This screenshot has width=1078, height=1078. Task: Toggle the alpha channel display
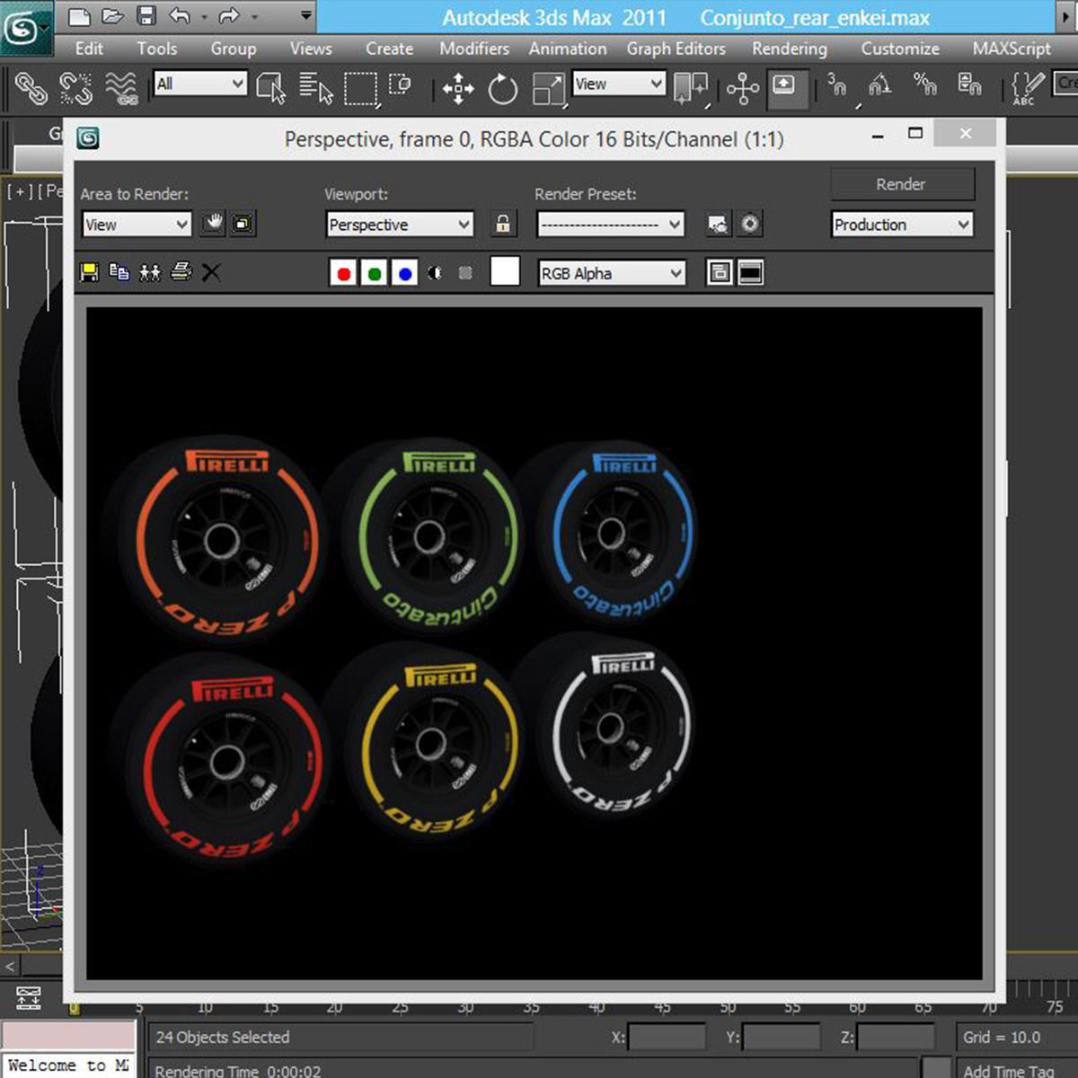(x=435, y=273)
